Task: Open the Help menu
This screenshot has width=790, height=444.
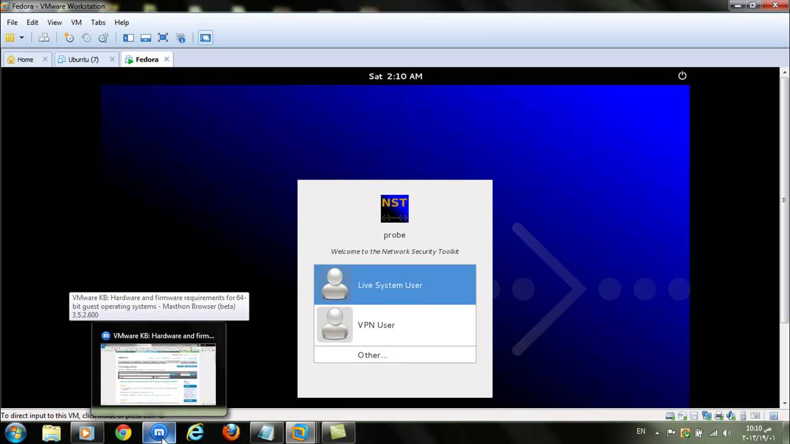Action: pyautogui.click(x=122, y=22)
